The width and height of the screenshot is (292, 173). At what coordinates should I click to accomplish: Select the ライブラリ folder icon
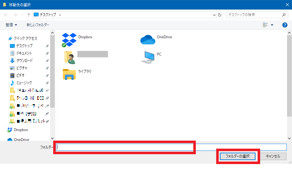coord(69,74)
